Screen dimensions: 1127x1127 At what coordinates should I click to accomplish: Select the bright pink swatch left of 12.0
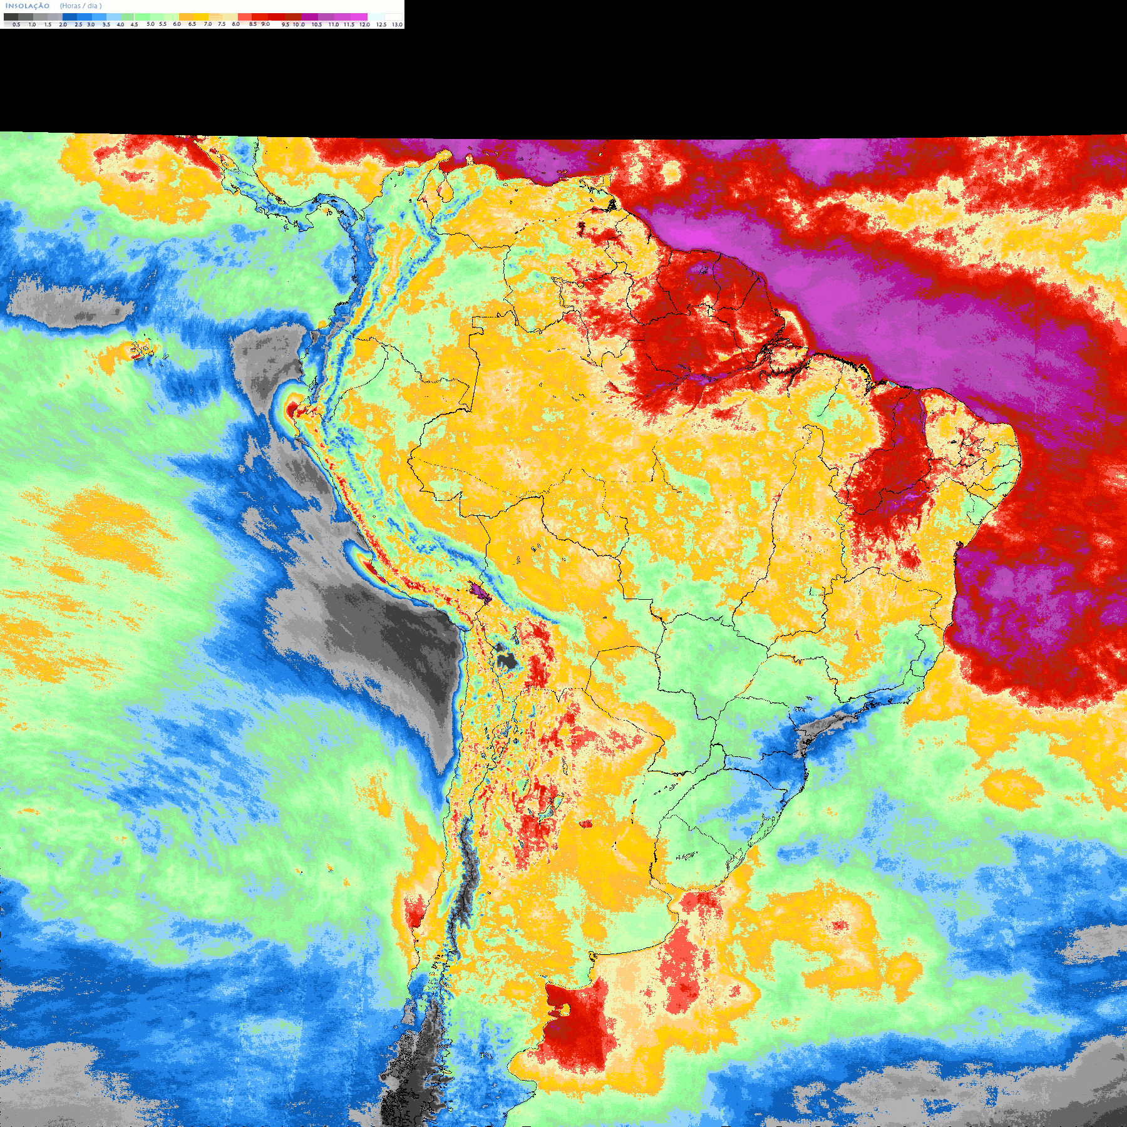pyautogui.click(x=359, y=17)
